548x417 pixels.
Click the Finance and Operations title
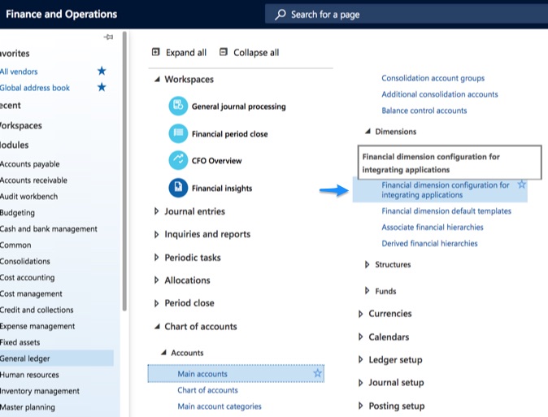pyautogui.click(x=62, y=14)
